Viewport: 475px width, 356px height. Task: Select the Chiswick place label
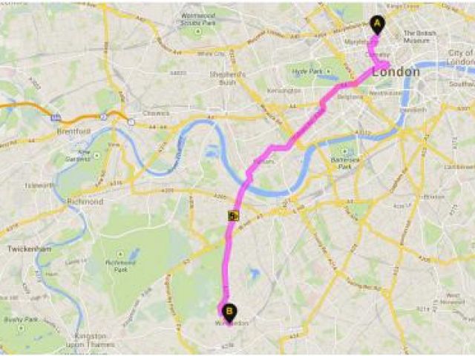click(x=156, y=113)
